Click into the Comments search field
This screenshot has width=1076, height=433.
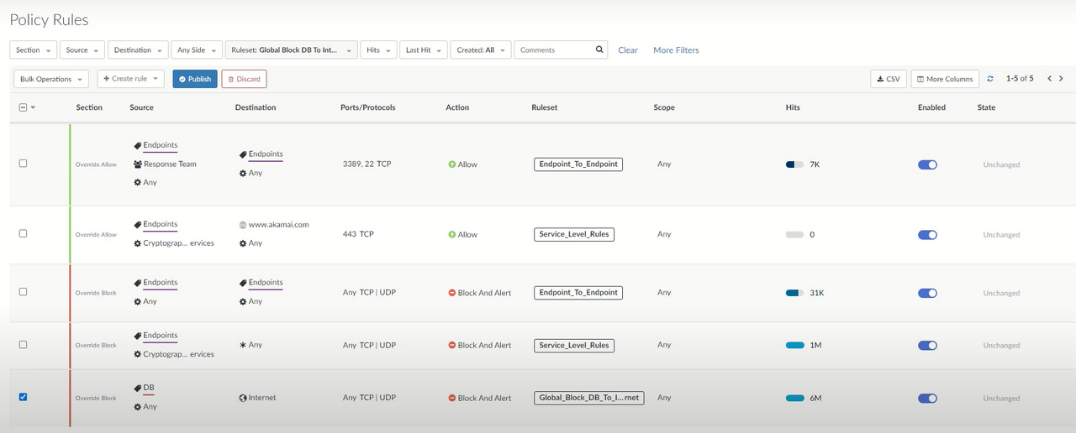click(x=553, y=50)
